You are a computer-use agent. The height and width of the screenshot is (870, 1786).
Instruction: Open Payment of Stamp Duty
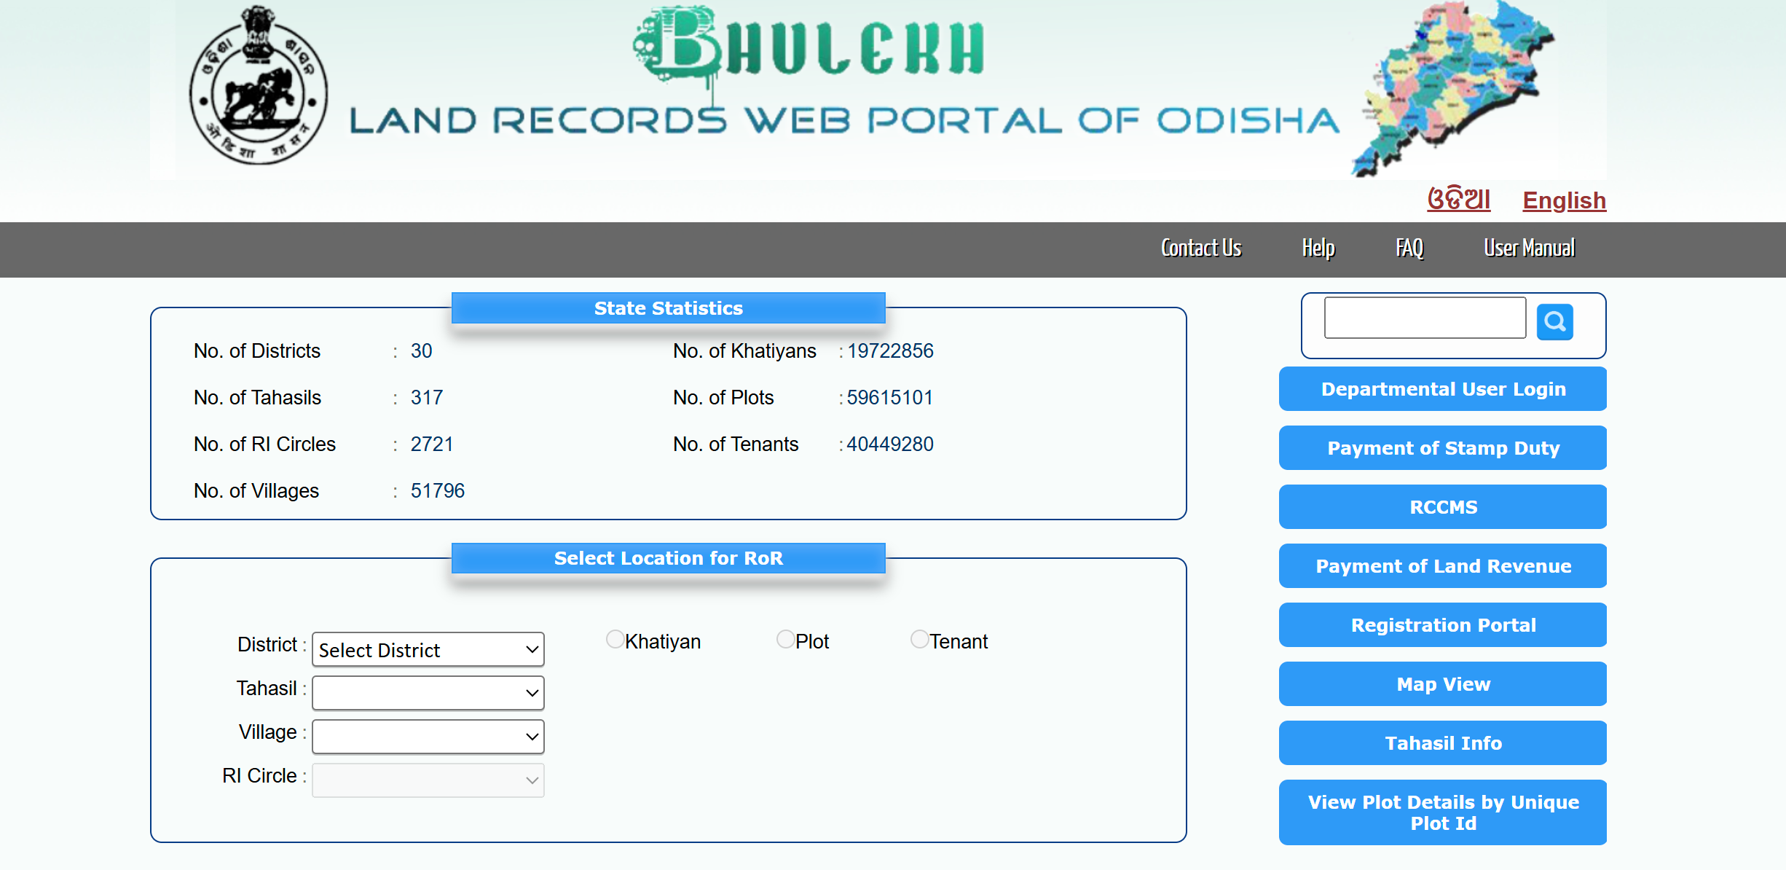[x=1442, y=448]
